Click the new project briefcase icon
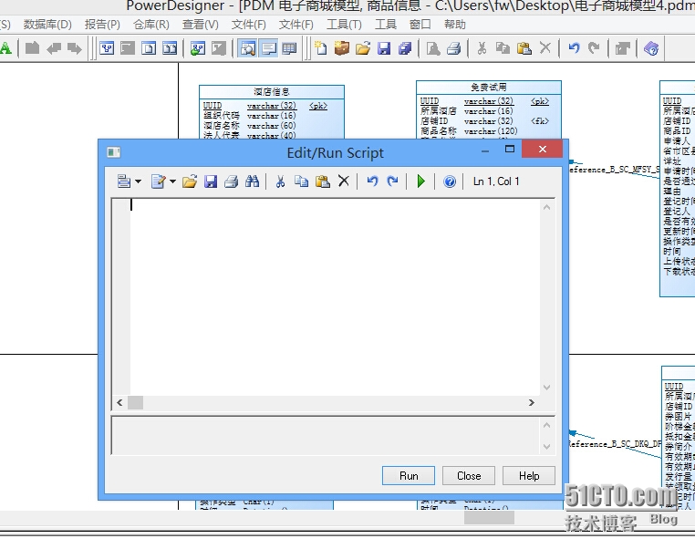 342,47
